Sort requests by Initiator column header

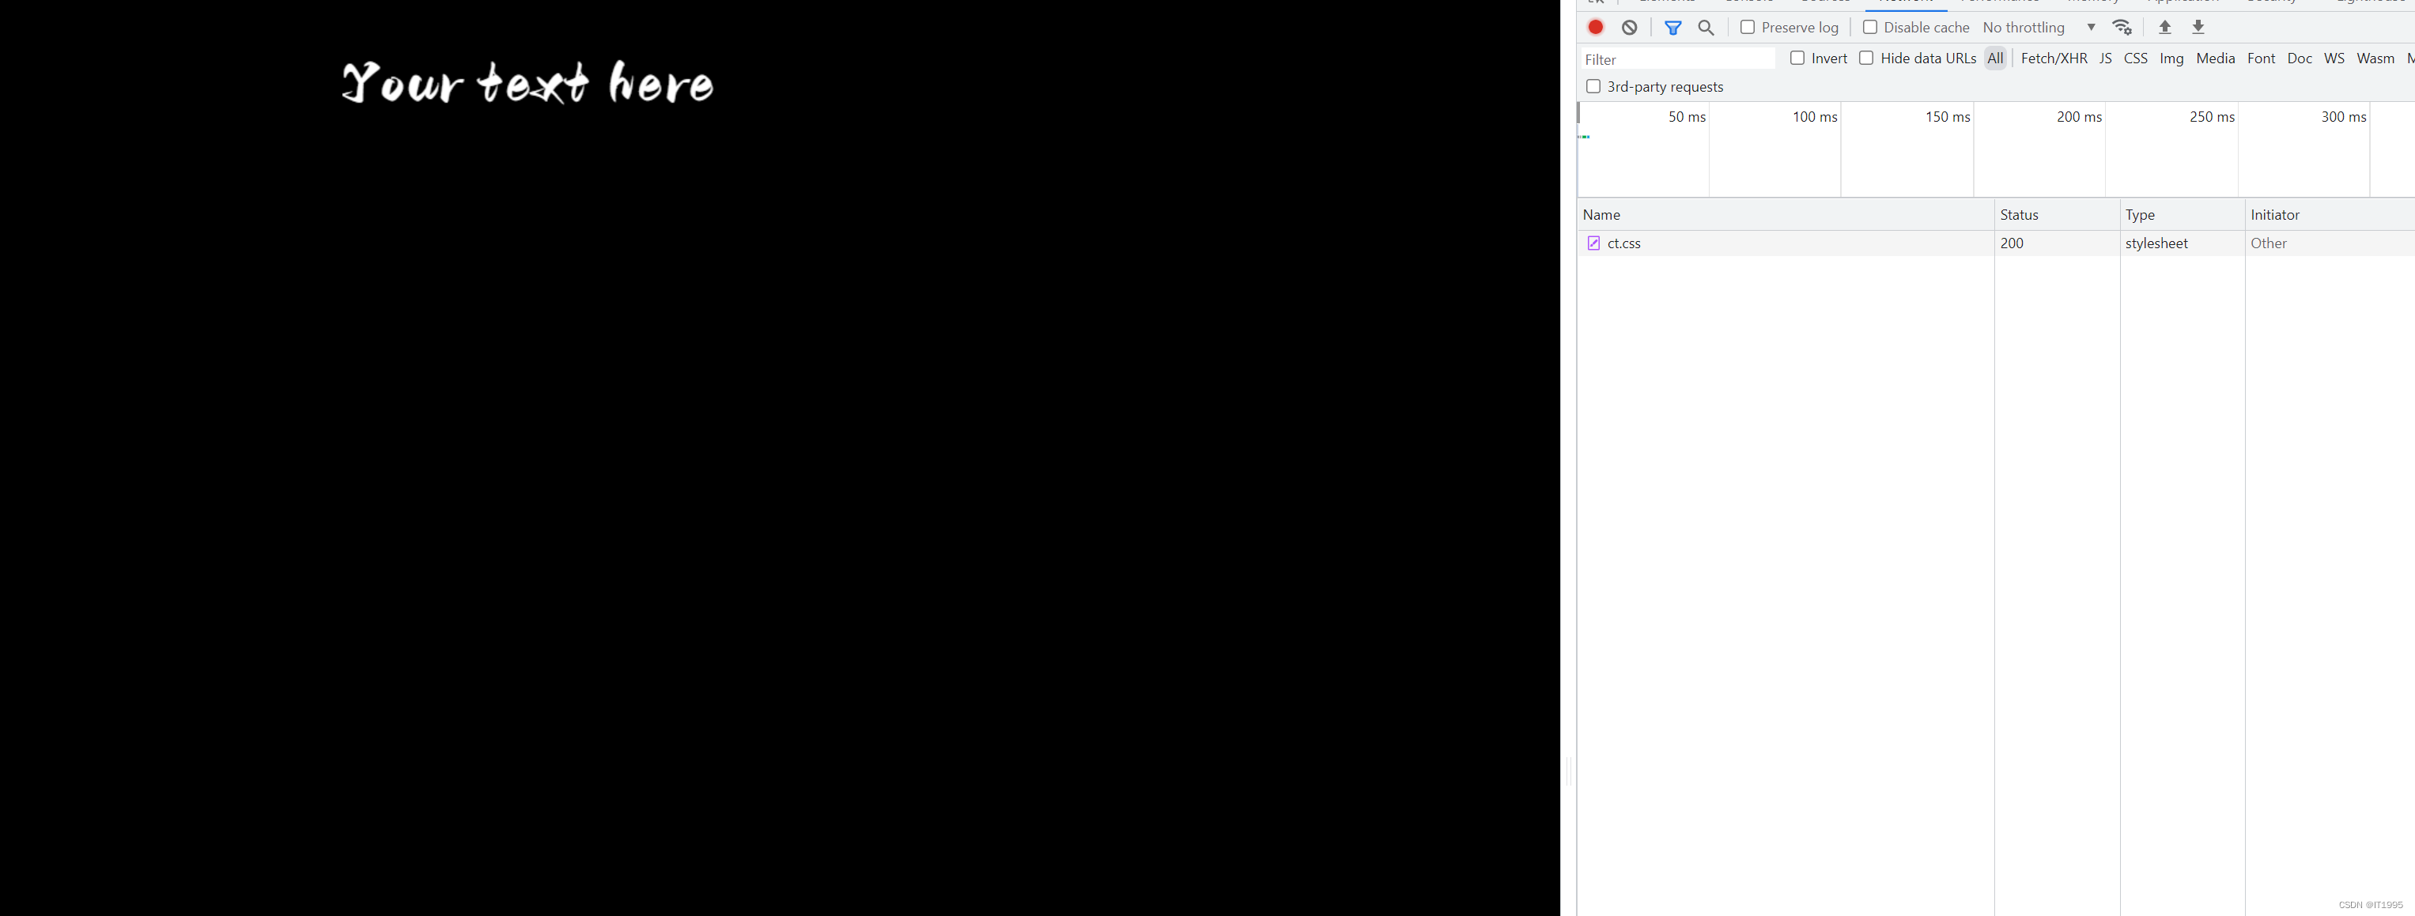pyautogui.click(x=2330, y=214)
